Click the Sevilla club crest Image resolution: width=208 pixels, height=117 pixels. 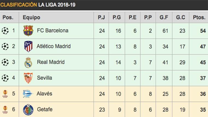28,78
